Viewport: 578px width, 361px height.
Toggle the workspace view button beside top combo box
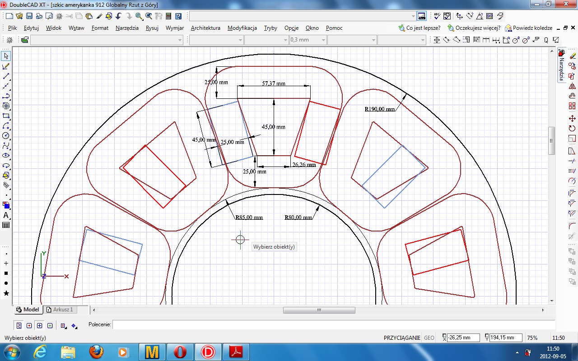pyautogui.click(x=422, y=16)
